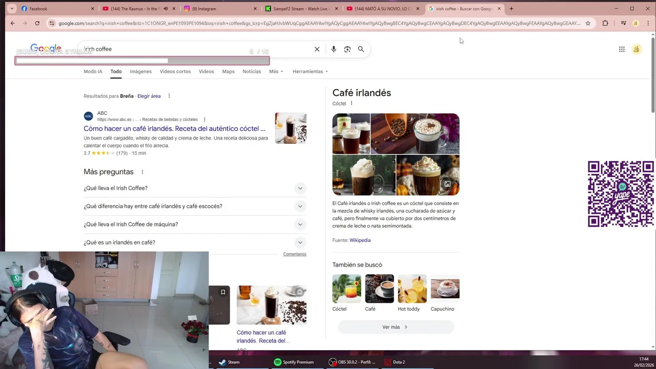Open Dota 2 from the taskbar
Viewport: 656px width, 369px height.
[395, 362]
